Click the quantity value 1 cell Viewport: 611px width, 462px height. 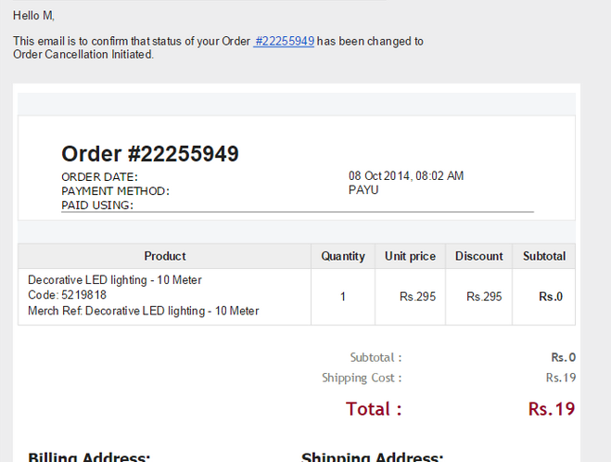point(343,297)
